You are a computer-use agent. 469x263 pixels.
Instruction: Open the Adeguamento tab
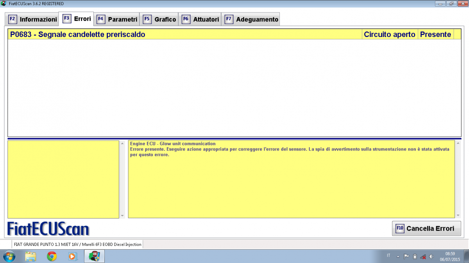pyautogui.click(x=251, y=19)
